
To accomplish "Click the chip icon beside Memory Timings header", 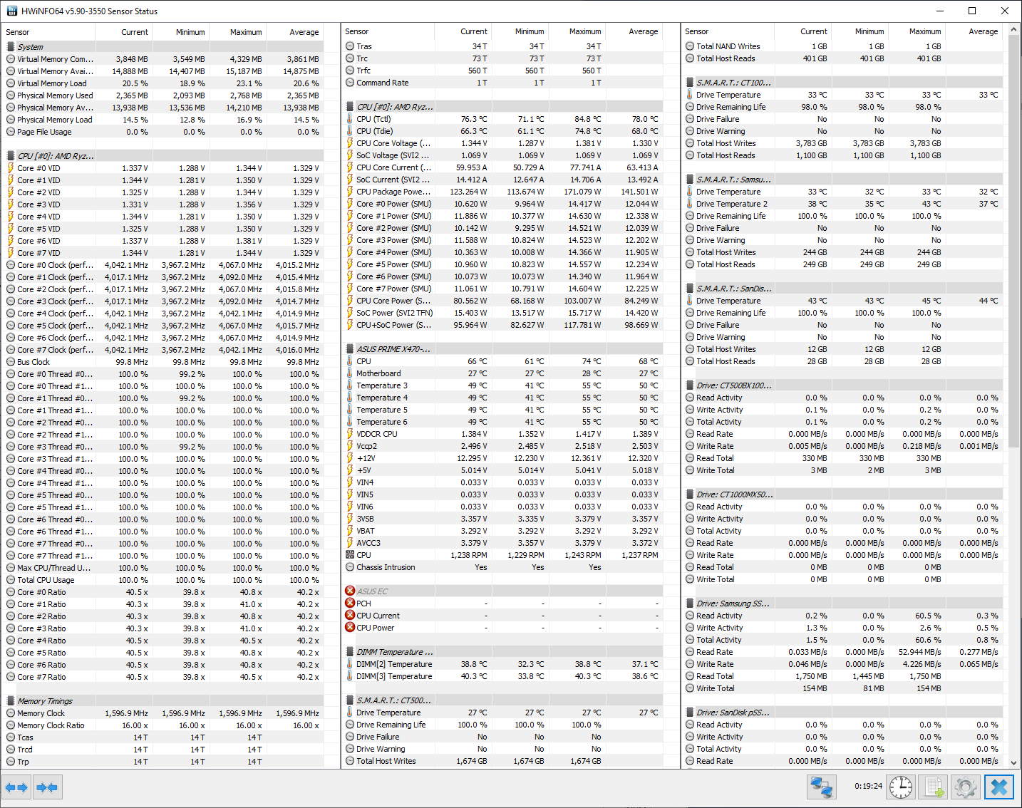I will tap(11, 700).
